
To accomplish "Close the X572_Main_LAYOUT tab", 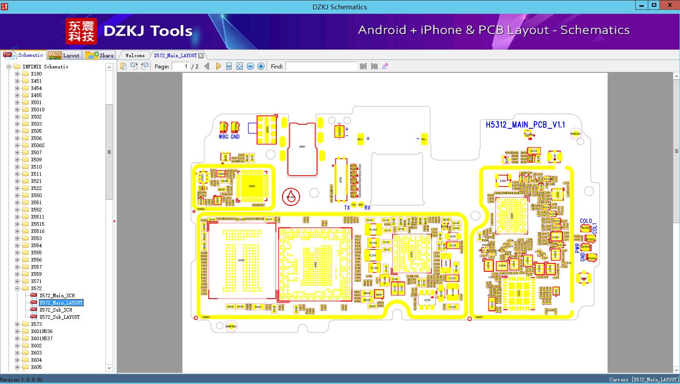I will [201, 55].
